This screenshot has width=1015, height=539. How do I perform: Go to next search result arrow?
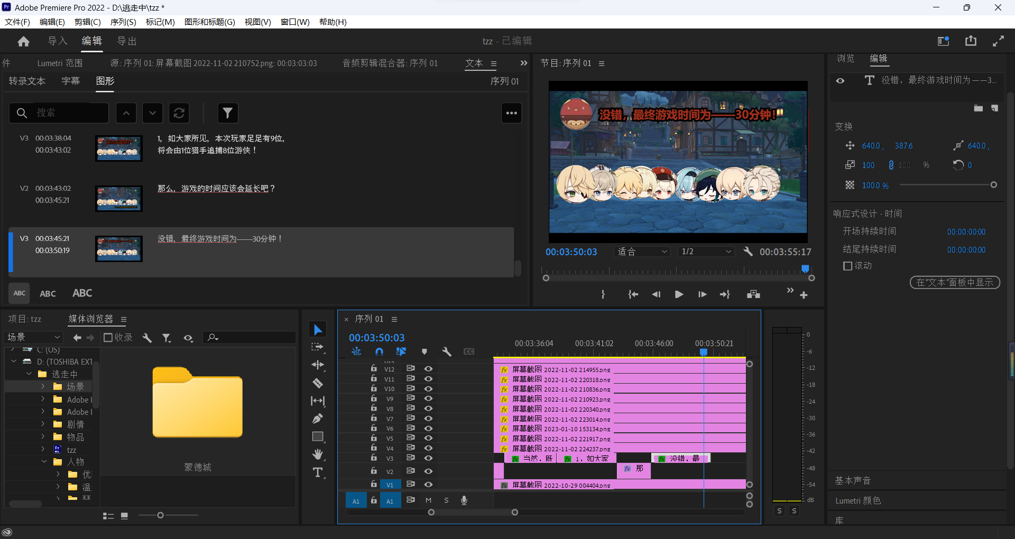coord(153,113)
